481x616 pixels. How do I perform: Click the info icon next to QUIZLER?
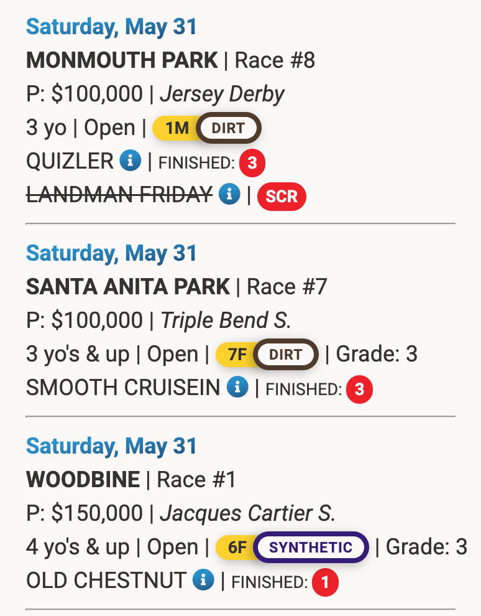pos(131,161)
